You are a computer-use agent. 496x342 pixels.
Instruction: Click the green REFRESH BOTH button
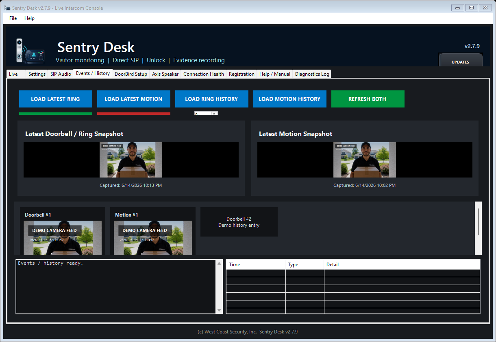pyautogui.click(x=368, y=99)
